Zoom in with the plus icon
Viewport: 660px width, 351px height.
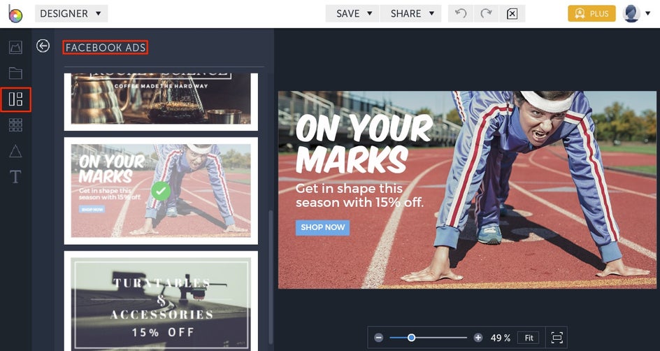[478, 338]
